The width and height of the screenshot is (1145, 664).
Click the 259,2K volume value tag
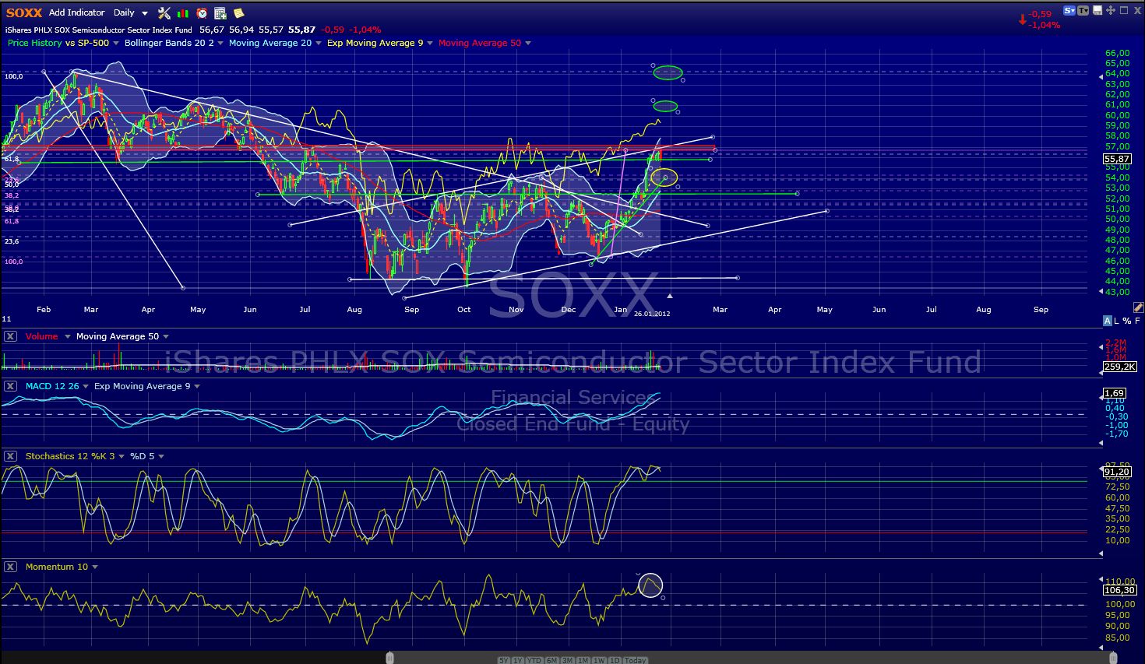1119,367
